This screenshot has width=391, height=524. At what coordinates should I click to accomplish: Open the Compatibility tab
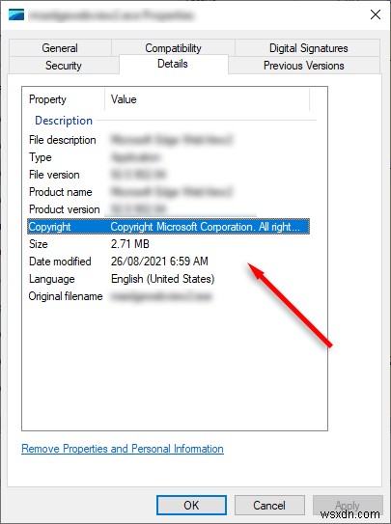173,48
